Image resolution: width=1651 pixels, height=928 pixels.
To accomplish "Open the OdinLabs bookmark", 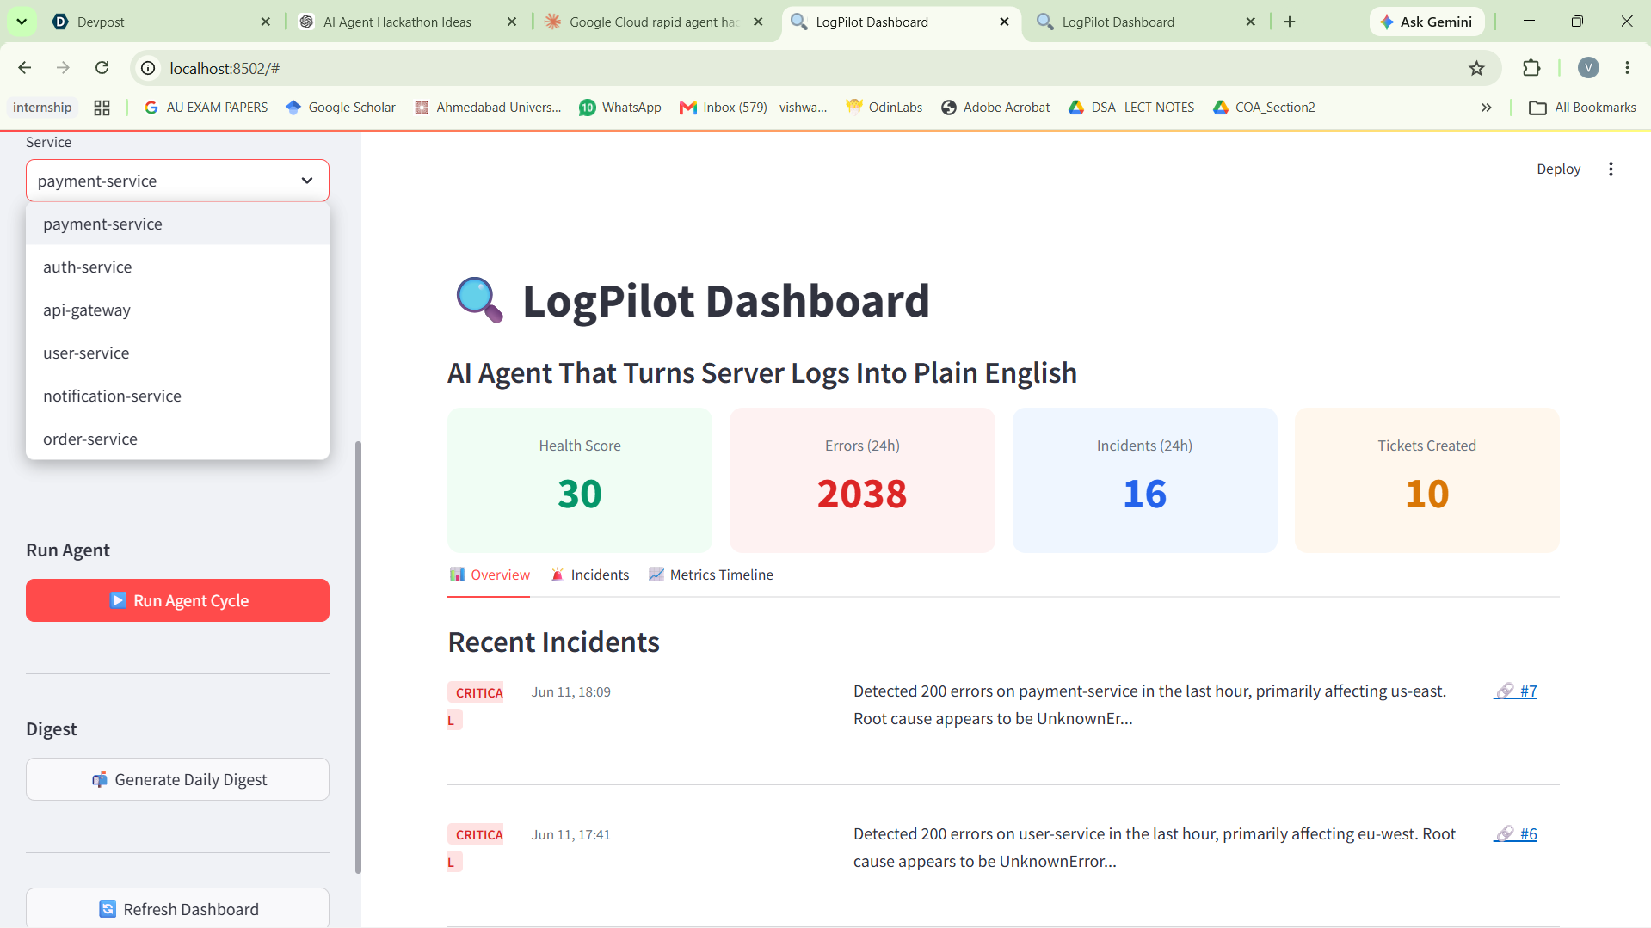I will [884, 108].
